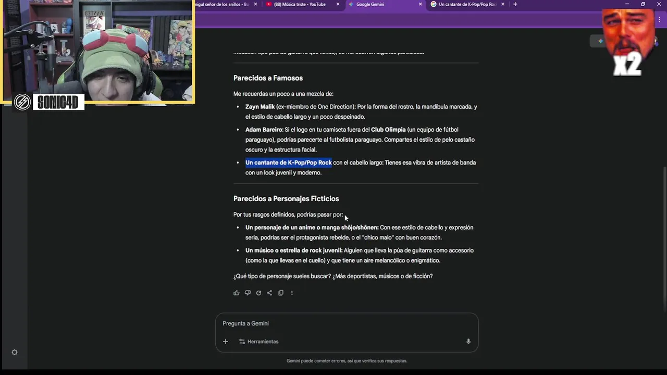
Task: Click the Por tus rasgos definidos line
Action: (x=288, y=215)
